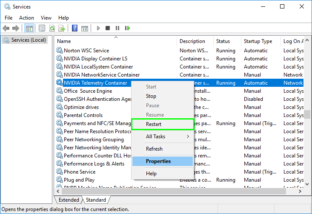Click the vertical scrollbar thumb
The height and width of the screenshot is (214, 312).
pyautogui.click(x=307, y=114)
